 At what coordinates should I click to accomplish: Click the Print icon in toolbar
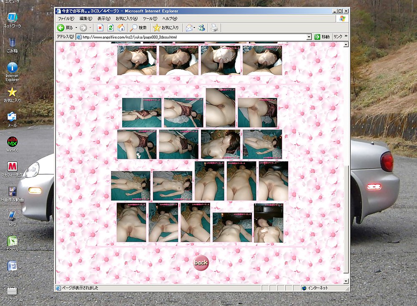[x=214, y=28]
